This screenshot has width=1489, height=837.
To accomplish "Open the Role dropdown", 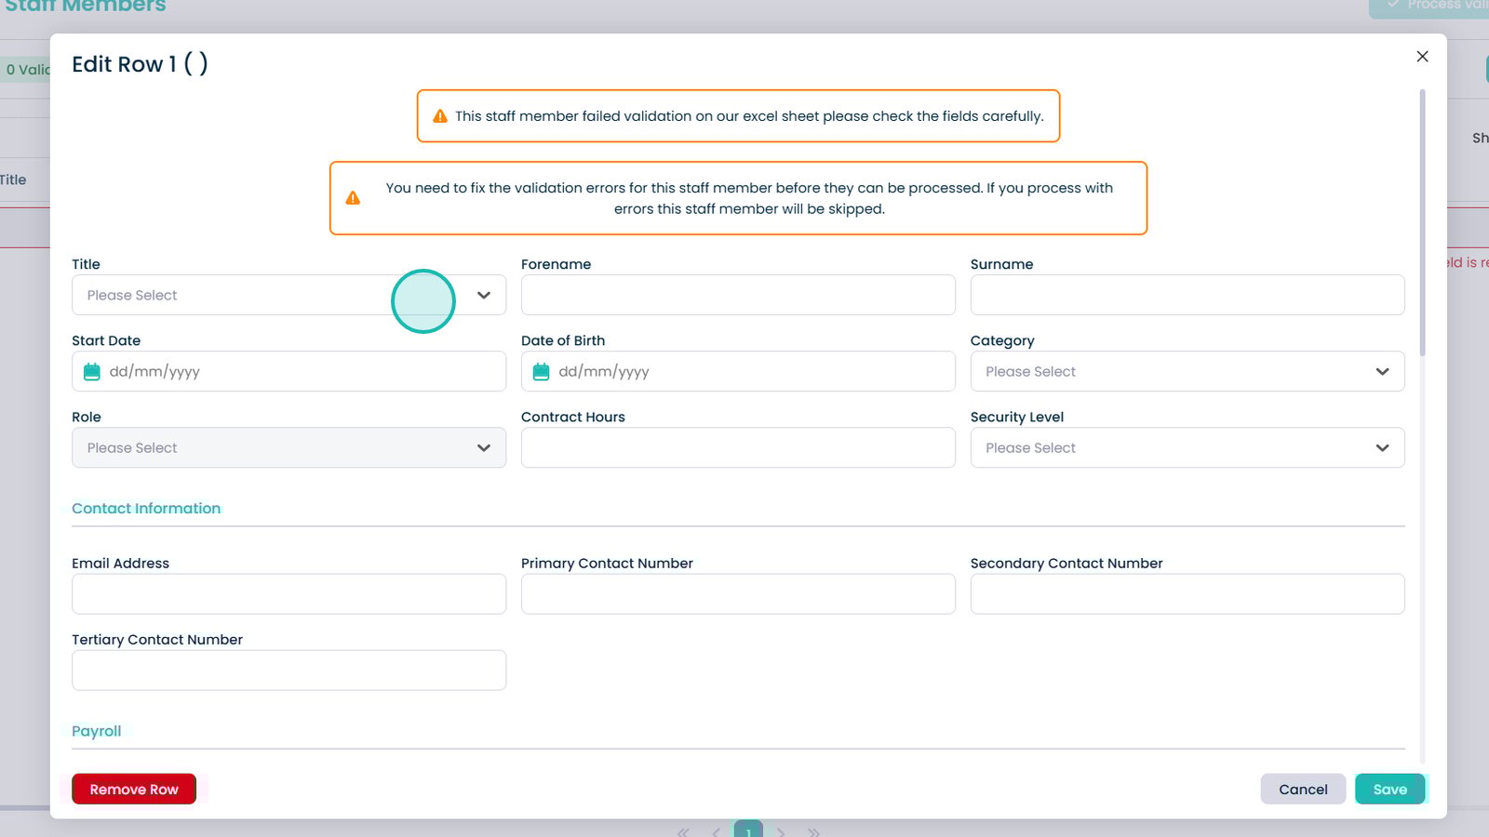I will click(x=288, y=448).
